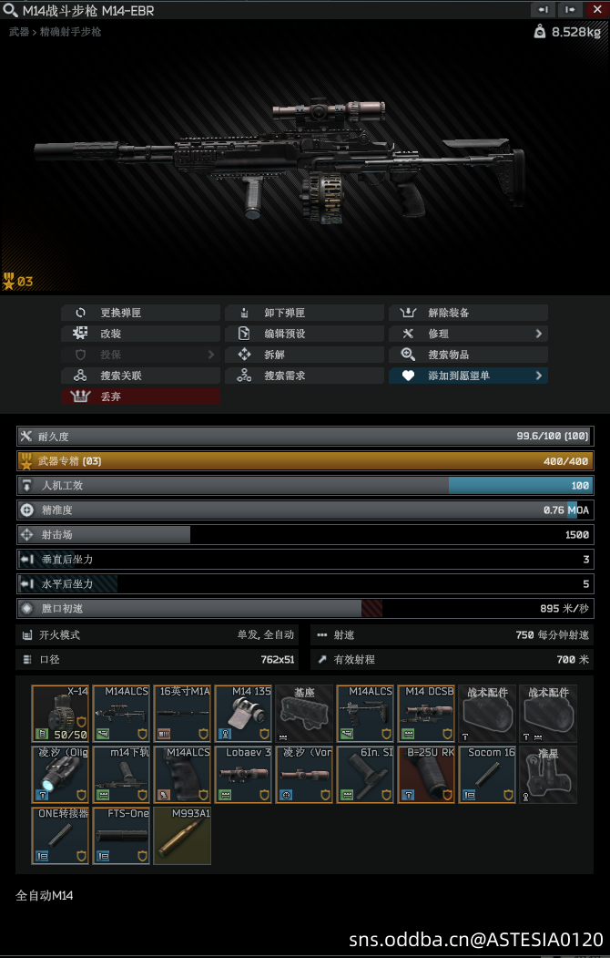Click the empty 准星 front sight slot
The height and width of the screenshot is (958, 610).
click(x=548, y=774)
